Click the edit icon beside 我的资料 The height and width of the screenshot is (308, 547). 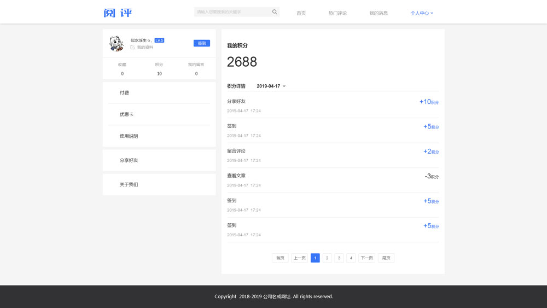pyautogui.click(x=132, y=48)
